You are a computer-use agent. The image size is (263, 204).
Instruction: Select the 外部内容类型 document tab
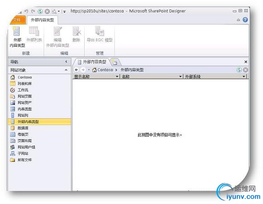92,62
